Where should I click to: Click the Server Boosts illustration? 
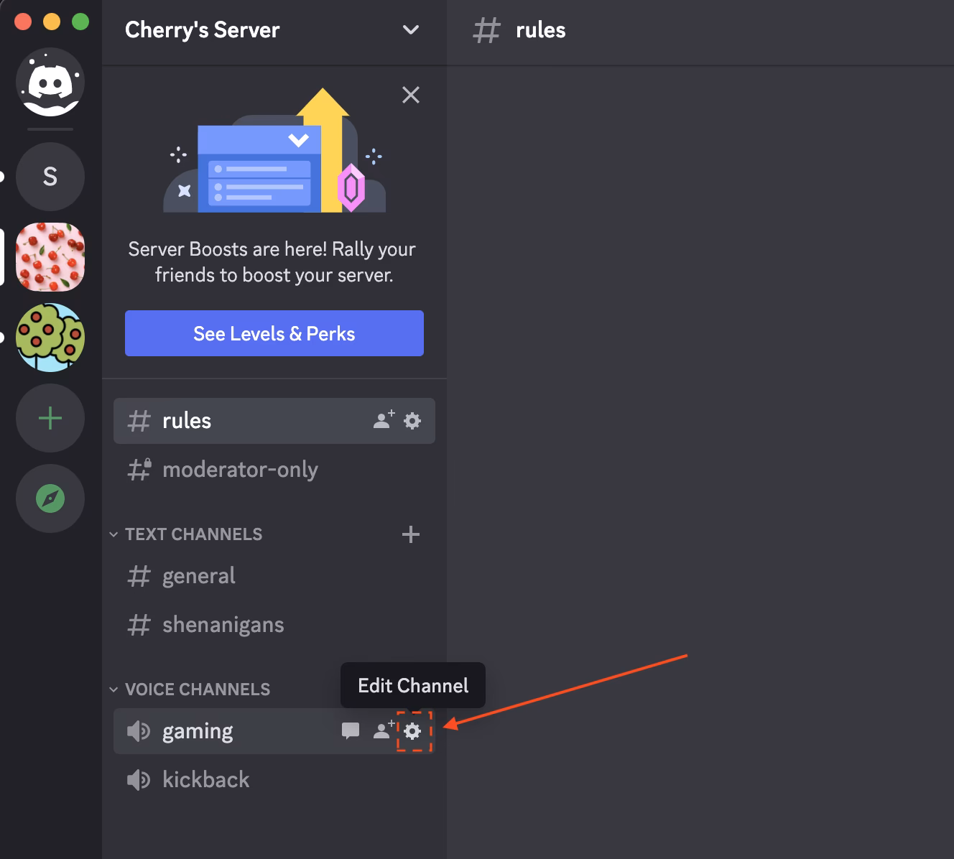pyautogui.click(x=274, y=150)
